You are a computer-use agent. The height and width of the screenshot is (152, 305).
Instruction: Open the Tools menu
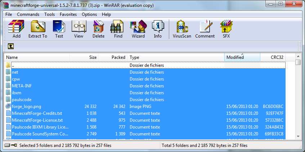click(49, 14)
